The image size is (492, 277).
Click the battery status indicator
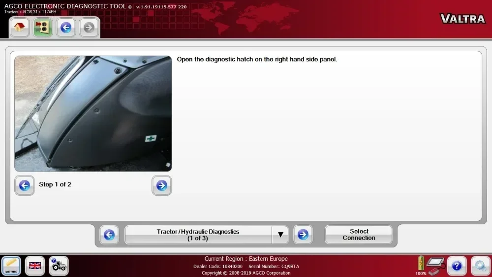point(421,265)
